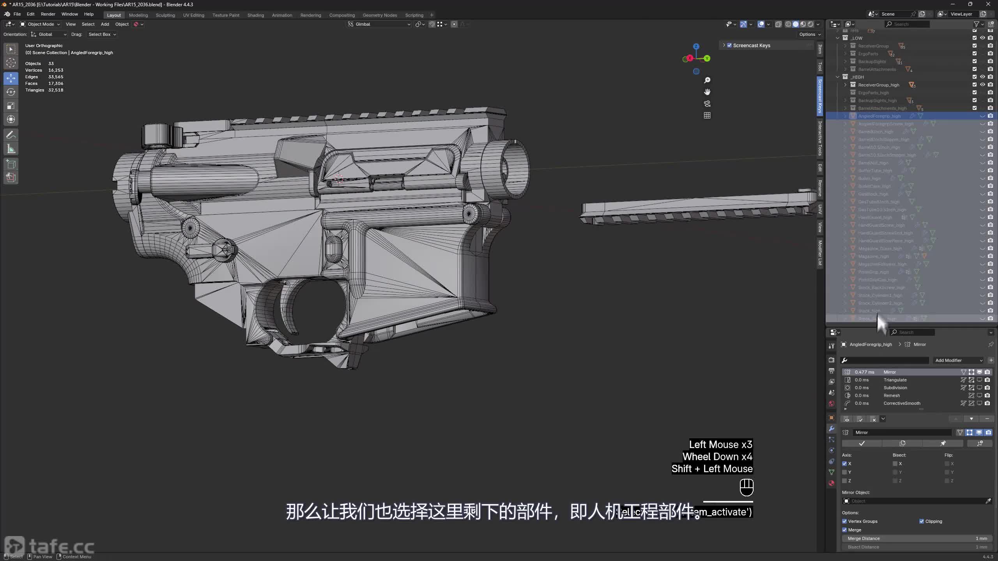998x561 pixels.
Task: Activate the Cursor tool
Action: click(11, 63)
